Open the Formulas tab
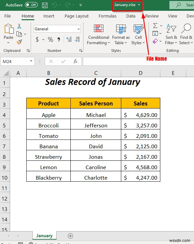194x244 pixels. point(107,16)
